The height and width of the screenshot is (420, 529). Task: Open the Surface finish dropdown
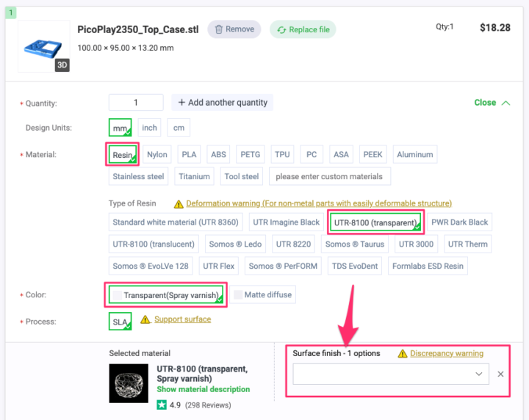[x=390, y=374]
